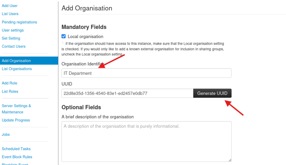The height and width of the screenshot is (165, 286).
Task: Click Contact Users in the sidebar
Action: click(14, 46)
